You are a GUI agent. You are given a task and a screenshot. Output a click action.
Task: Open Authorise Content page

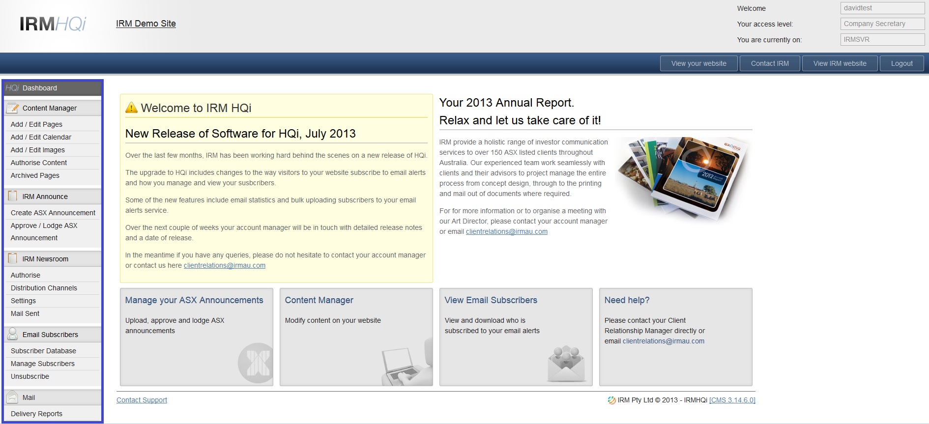[x=39, y=163]
